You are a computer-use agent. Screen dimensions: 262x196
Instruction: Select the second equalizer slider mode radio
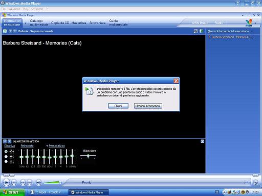click(6, 157)
